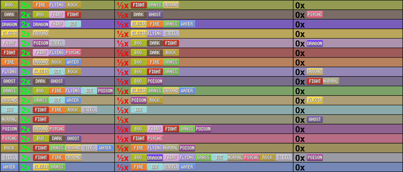
Task: Select the ICE type row header badge
Action: click(x=9, y=110)
